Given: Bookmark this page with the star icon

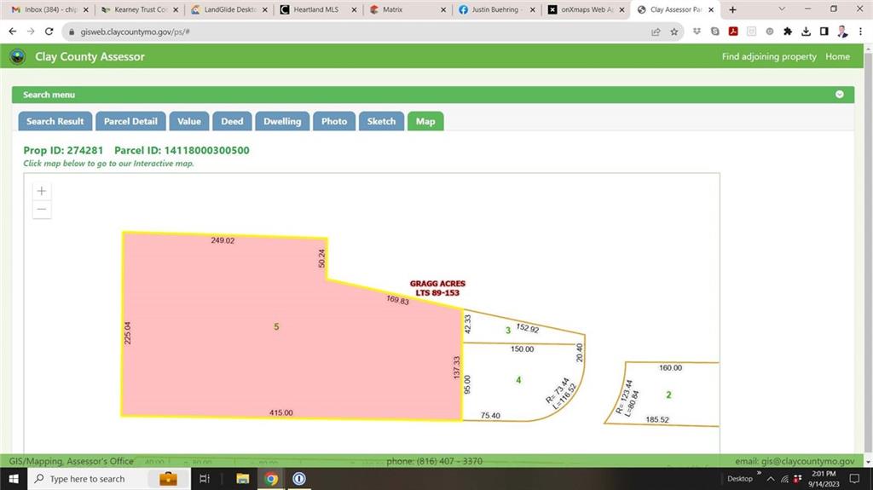Looking at the screenshot, I should coord(674,32).
